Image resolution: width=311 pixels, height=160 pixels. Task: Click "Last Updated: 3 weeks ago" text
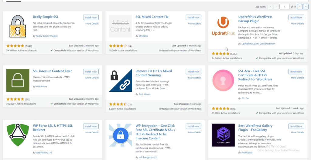coord(290,108)
